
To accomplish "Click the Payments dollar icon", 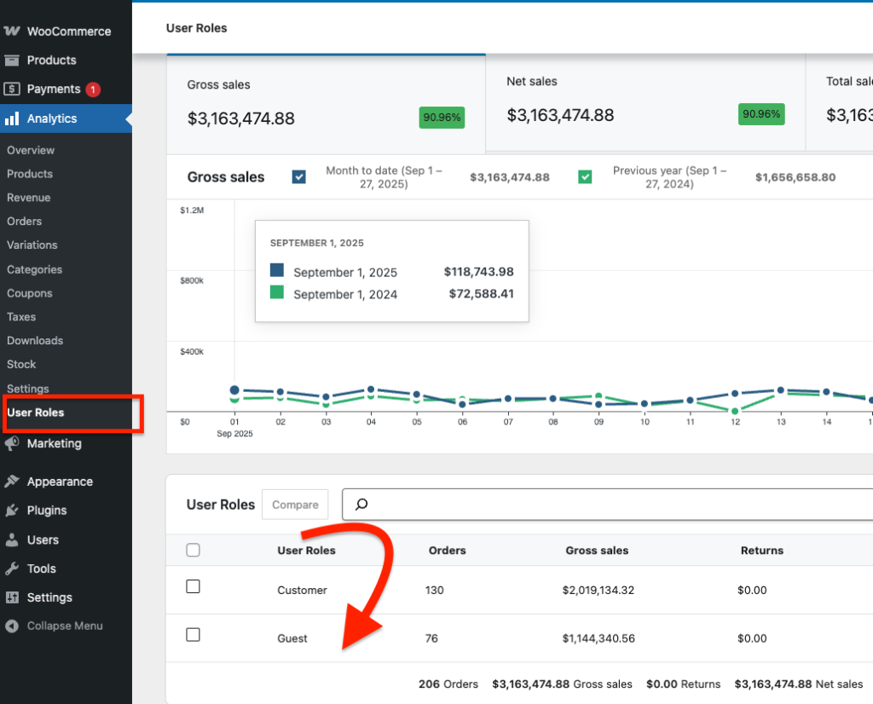I will pos(12,89).
